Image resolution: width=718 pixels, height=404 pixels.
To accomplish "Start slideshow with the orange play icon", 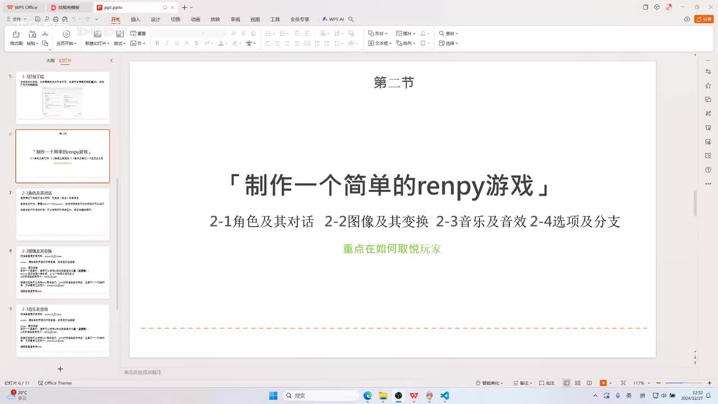I will (603, 383).
